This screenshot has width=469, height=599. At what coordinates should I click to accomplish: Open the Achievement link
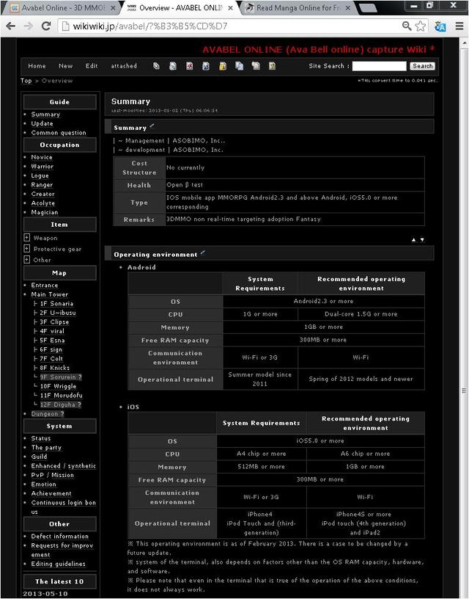pos(51,493)
